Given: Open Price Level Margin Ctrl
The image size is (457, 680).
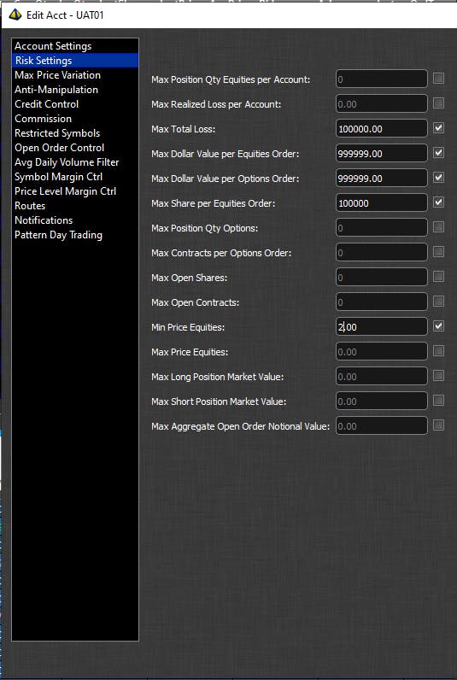Looking at the screenshot, I should point(75,191).
